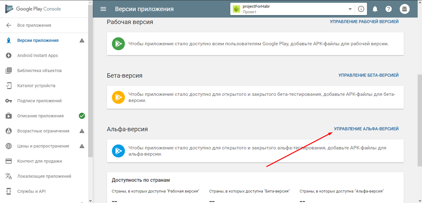Click the Описание приложения store bag icon
The height and width of the screenshot is (203, 422).
(9, 116)
